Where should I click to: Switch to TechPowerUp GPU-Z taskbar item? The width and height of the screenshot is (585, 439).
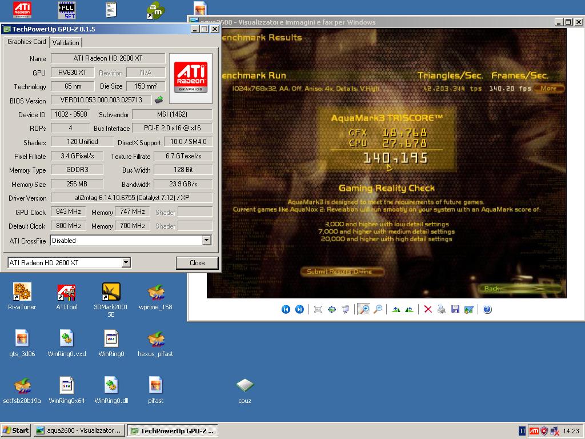tap(173, 430)
